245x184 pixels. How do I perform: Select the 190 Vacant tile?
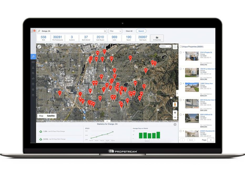pos(129,38)
